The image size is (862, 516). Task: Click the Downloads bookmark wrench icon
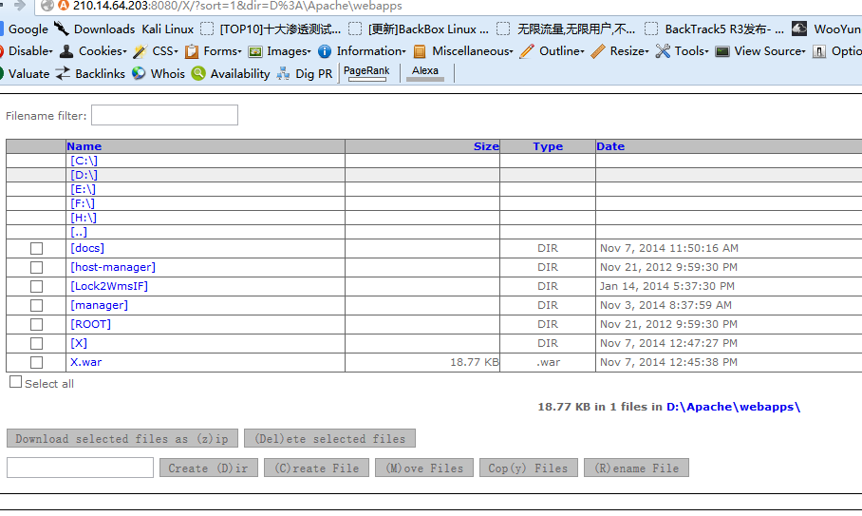click(61, 29)
